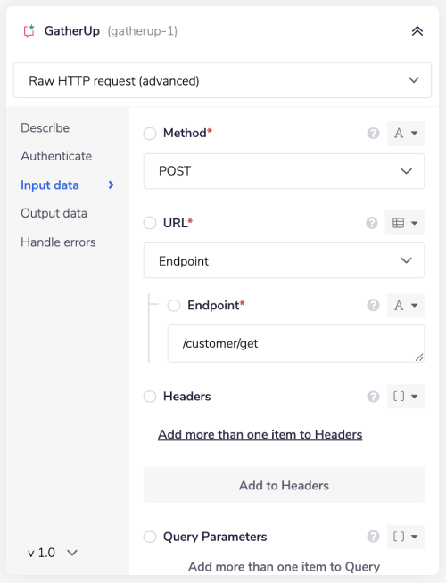This screenshot has width=446, height=583.
Task: Open help for Query Parameters field
Action: (x=373, y=537)
